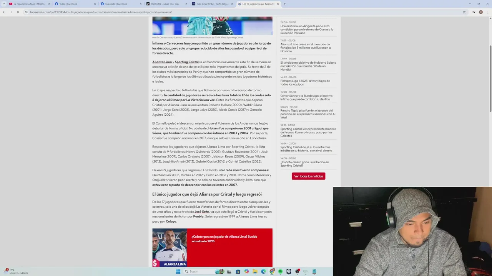Launch Microsoft Edge from the taskbar
This screenshot has width=492, height=276.
pos(263,271)
